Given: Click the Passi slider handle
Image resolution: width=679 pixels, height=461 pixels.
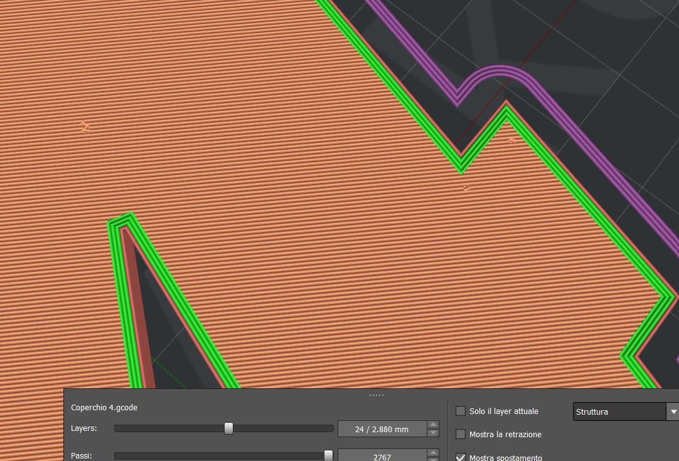Looking at the screenshot, I should pos(328,456).
